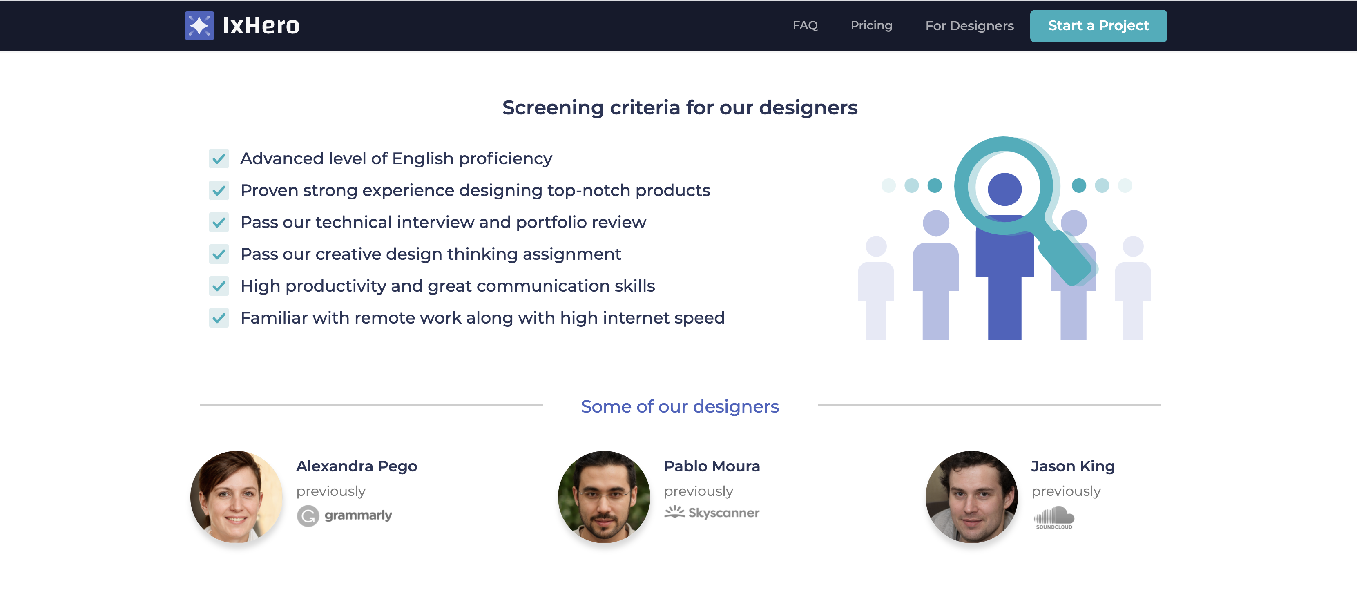The height and width of the screenshot is (598, 1357).
Task: Click the Skyscanner logo
Action: (x=712, y=513)
